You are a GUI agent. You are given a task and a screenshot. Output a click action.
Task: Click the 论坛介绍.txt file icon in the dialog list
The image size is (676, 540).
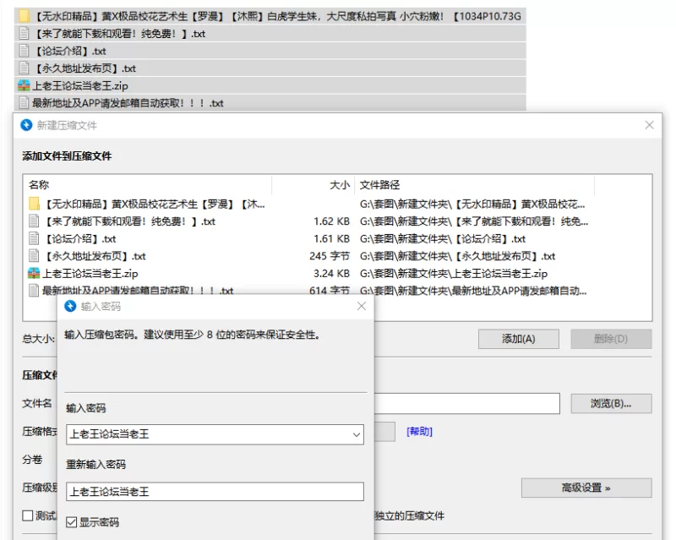[x=34, y=239]
